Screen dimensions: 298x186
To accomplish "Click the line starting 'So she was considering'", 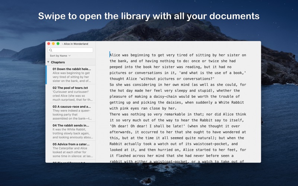I will [178, 85].
